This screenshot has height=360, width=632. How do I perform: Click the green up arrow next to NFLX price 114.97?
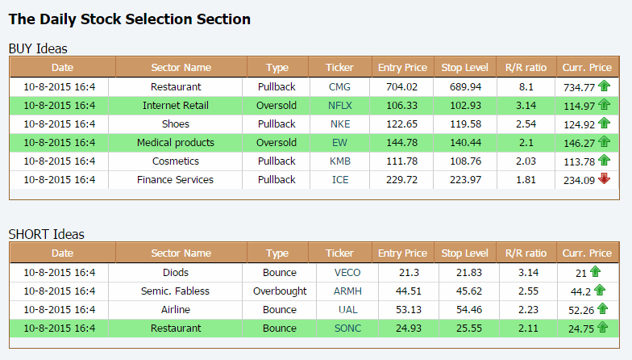(604, 105)
